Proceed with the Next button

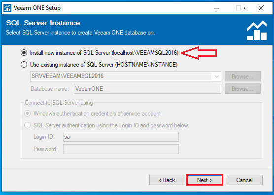[205, 180]
